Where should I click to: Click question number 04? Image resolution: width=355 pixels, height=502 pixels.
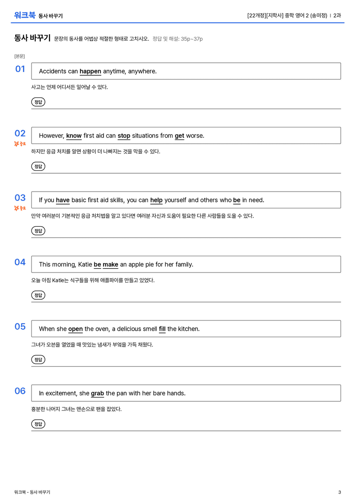coord(20,262)
